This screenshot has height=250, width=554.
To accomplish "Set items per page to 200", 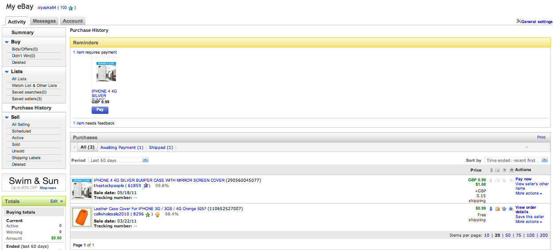I will pyautogui.click(x=544, y=235).
